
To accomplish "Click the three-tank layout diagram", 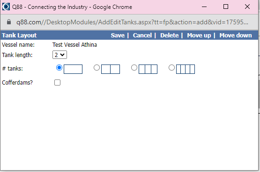I will [x=148, y=69].
